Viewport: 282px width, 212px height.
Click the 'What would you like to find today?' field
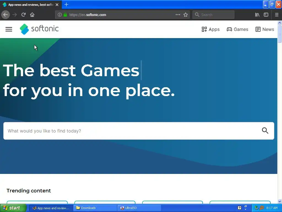point(139,131)
